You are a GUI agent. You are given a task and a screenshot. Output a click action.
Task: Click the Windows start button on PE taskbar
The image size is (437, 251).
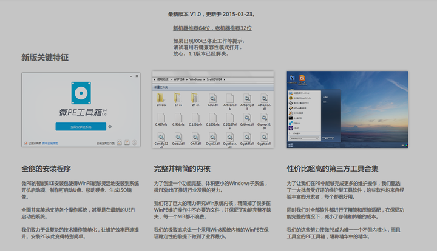[x=290, y=146]
